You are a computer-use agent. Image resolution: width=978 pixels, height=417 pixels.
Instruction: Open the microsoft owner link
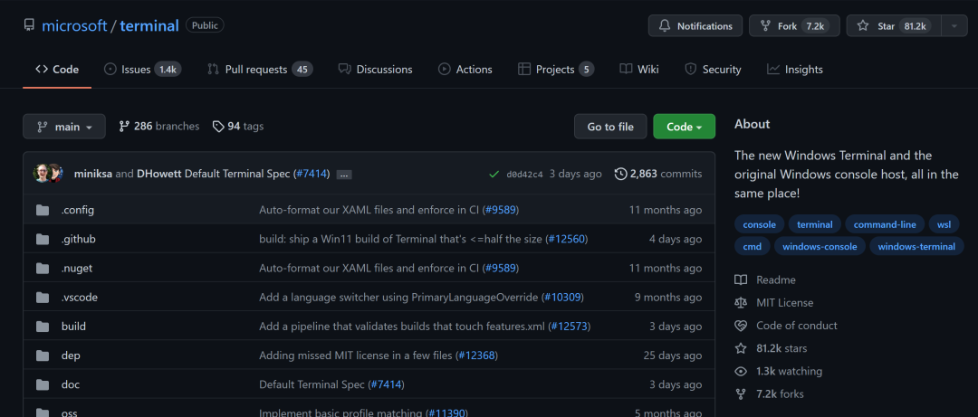tap(74, 25)
